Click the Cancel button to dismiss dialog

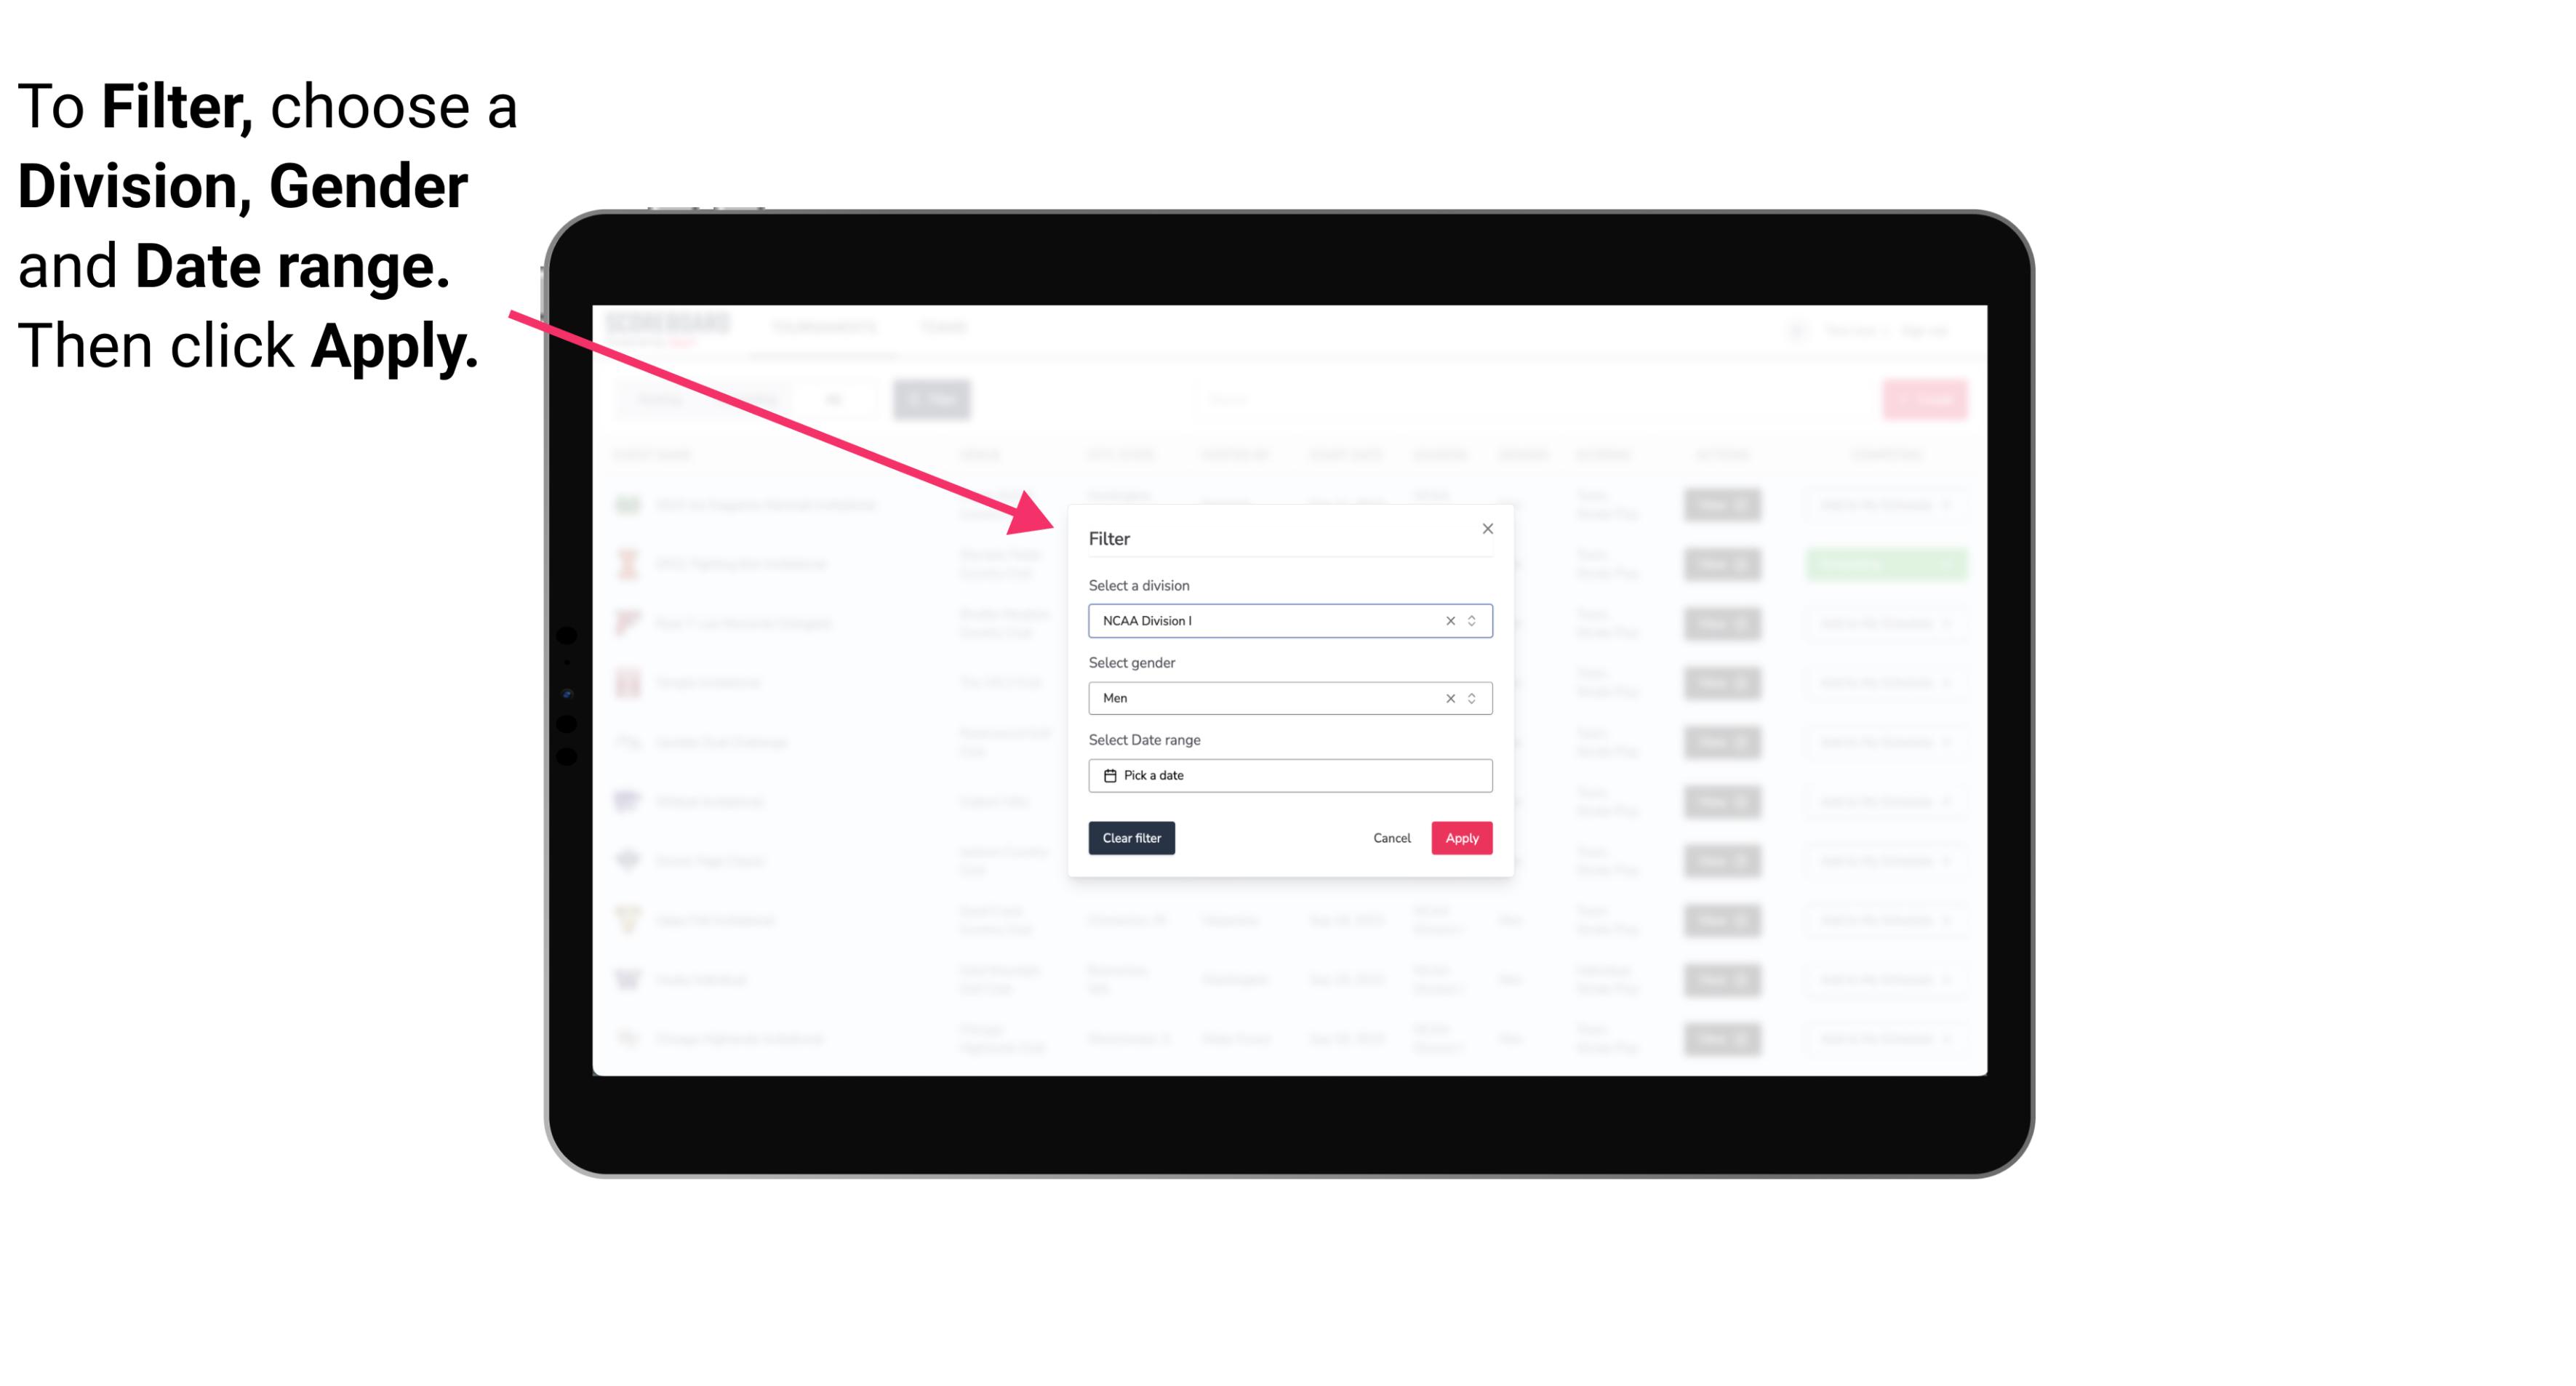[x=1393, y=838]
